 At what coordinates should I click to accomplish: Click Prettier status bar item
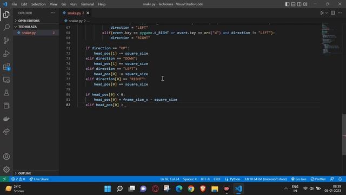318,179
